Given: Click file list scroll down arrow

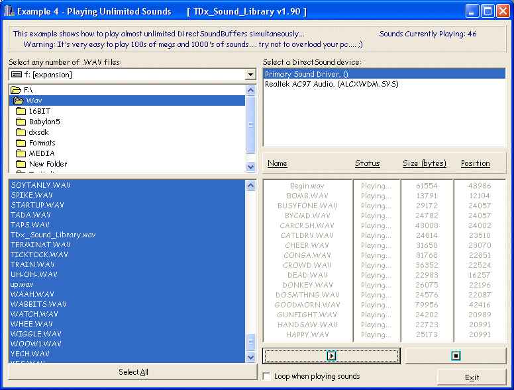Looking at the screenshot, I should click(x=251, y=358).
